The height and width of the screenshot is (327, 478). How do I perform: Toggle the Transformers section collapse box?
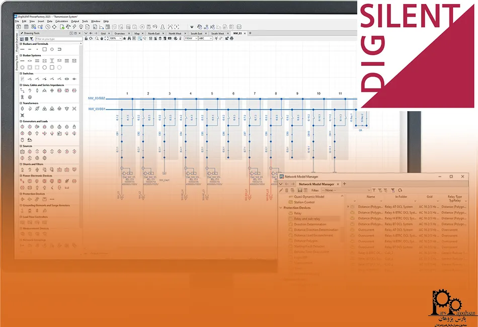(21, 103)
